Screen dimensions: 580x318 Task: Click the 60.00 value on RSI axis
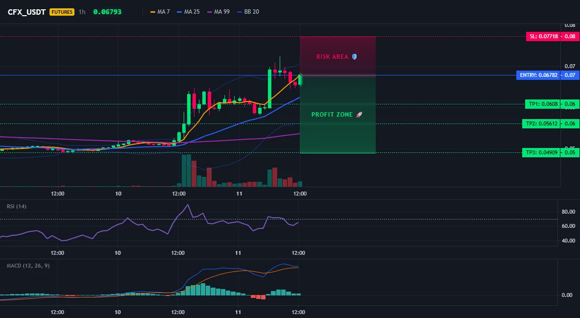point(568,226)
